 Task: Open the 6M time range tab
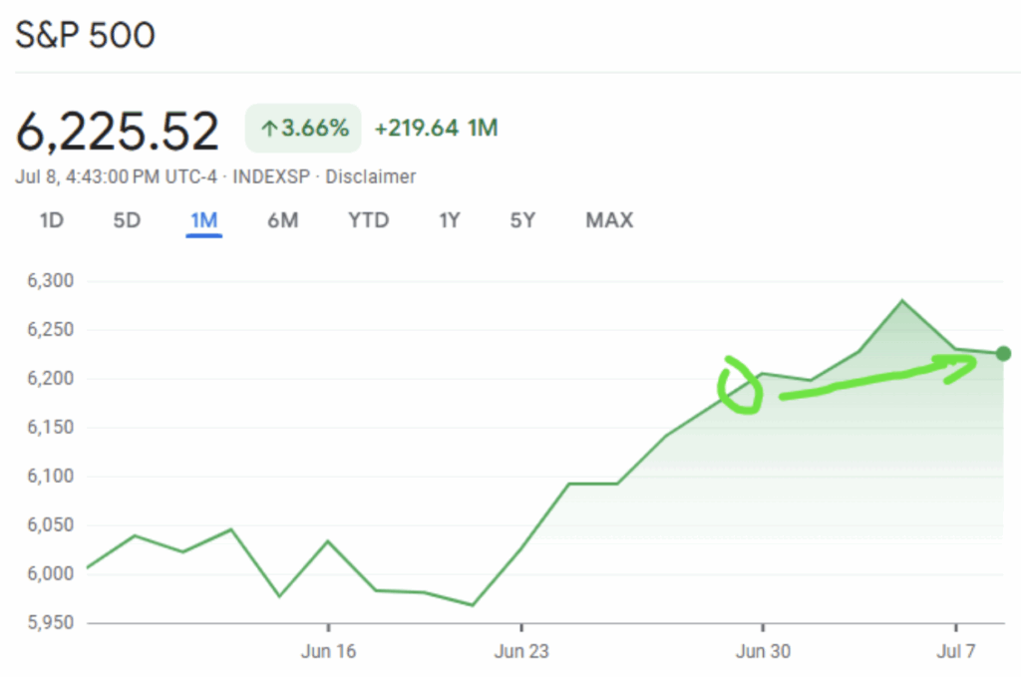click(x=282, y=220)
